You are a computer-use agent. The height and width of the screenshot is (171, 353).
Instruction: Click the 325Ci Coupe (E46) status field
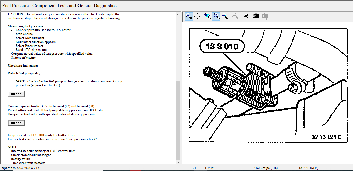click(265, 168)
